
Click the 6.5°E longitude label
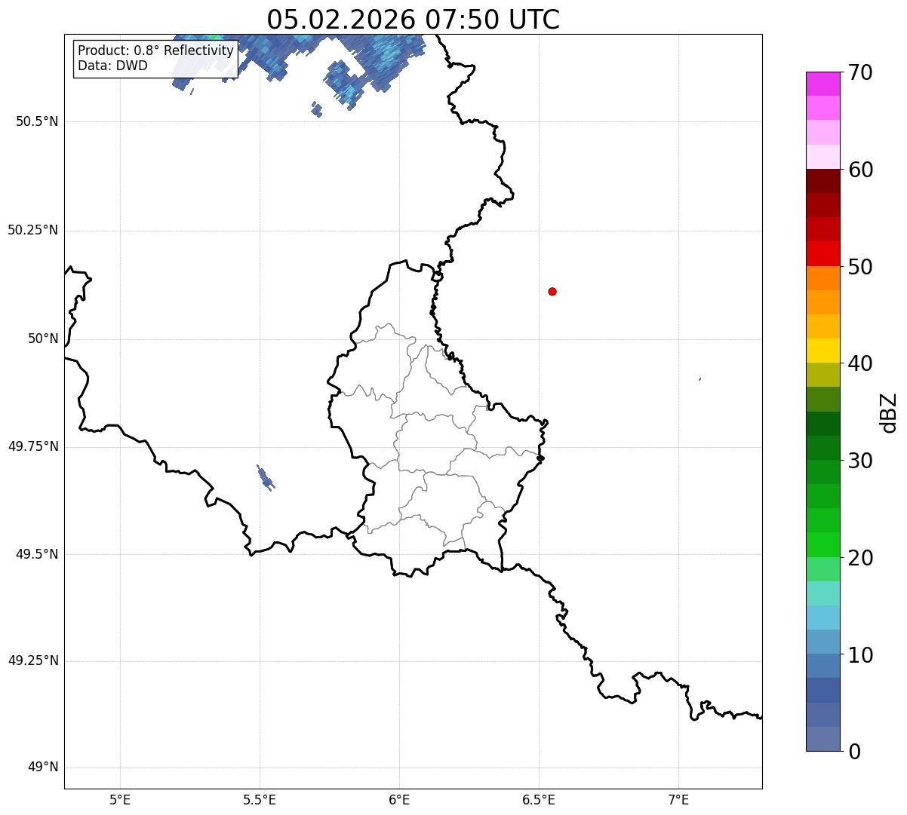click(x=539, y=799)
